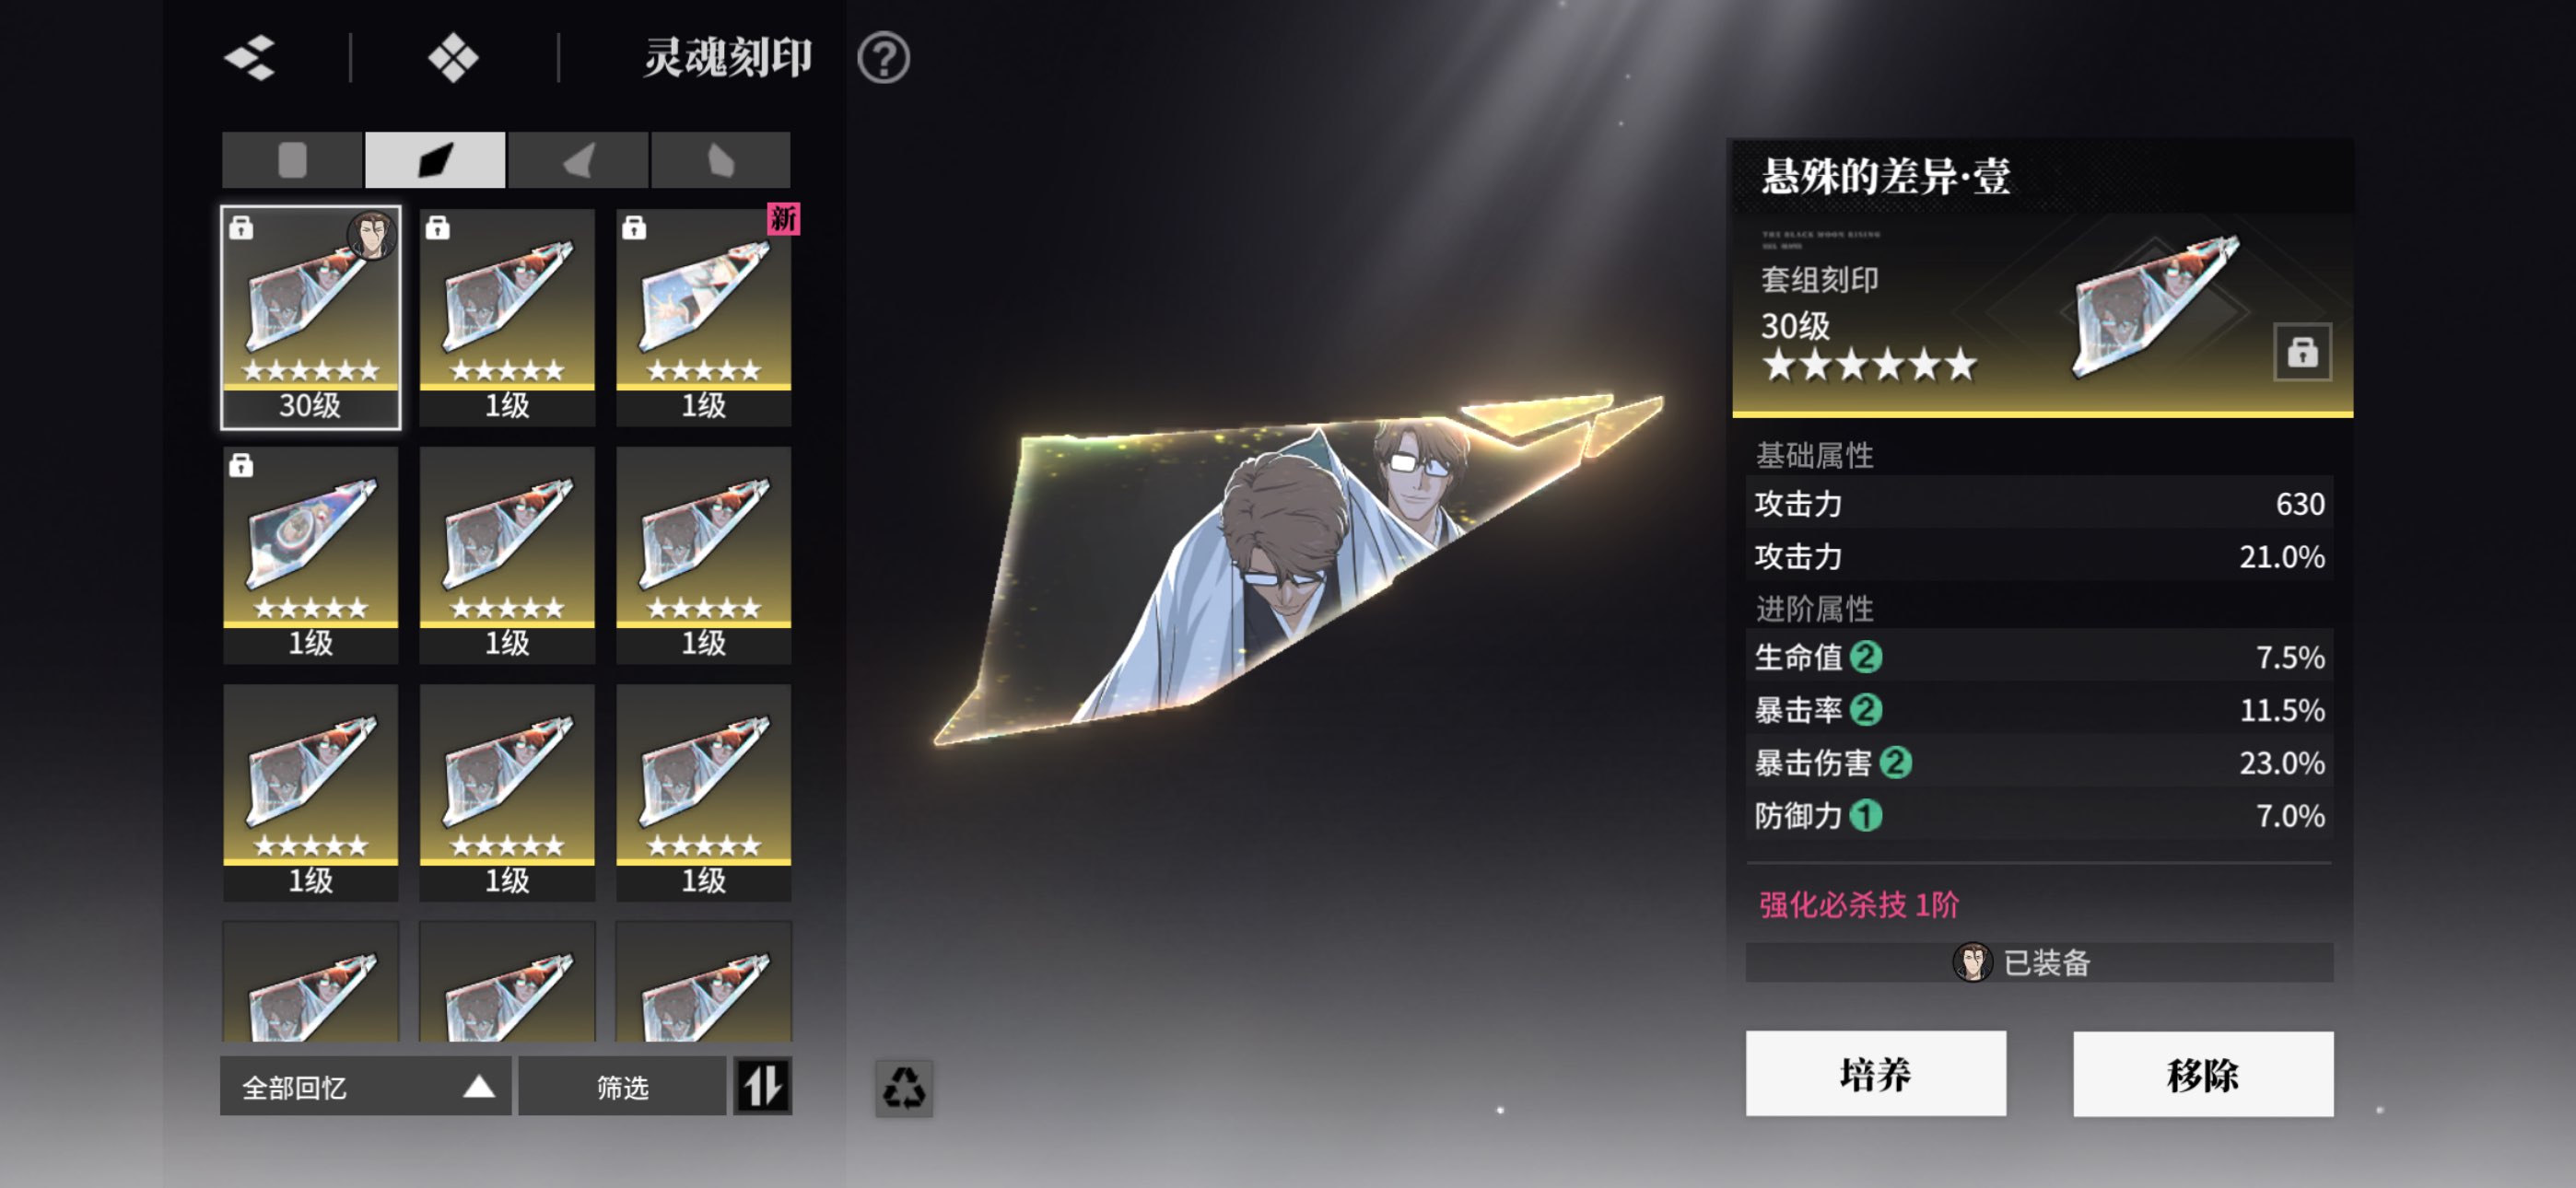
Task: Switch to the fourth slot shape tab
Action: [x=721, y=160]
